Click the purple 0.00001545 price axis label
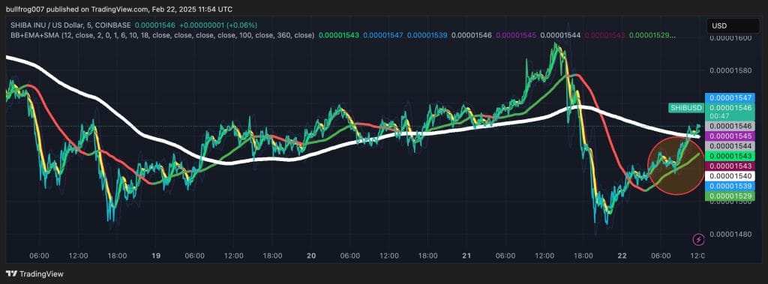 (x=730, y=136)
